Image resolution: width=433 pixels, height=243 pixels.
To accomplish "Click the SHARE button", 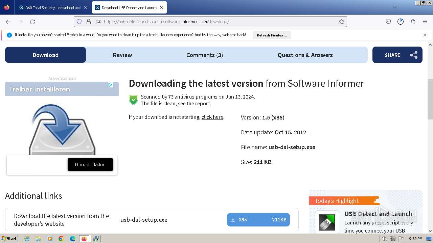I will click(397, 55).
